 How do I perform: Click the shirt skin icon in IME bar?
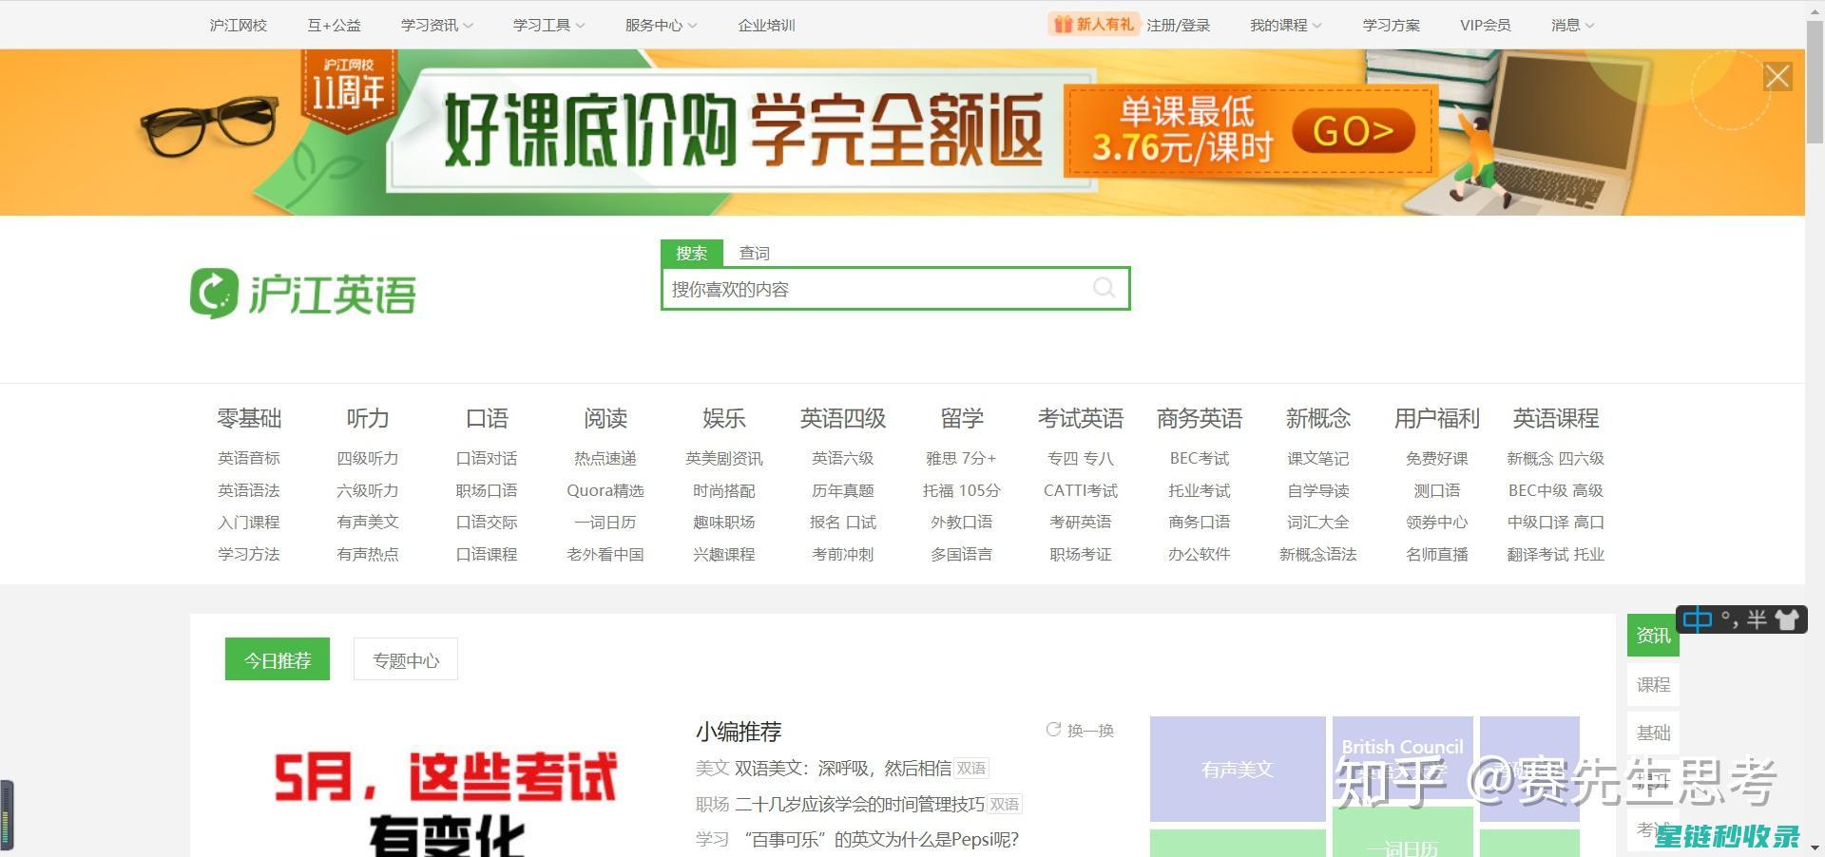tap(1787, 620)
